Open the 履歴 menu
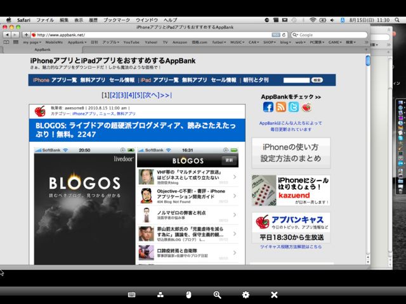Image resolution: width=406 pixels, height=304 pixels. [93, 20]
